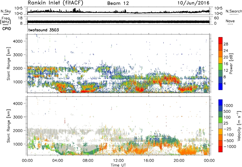Click the "Velocity [m s⁻¹]" colorbar title
This screenshot has width=242, height=167.
[x=239, y=126]
